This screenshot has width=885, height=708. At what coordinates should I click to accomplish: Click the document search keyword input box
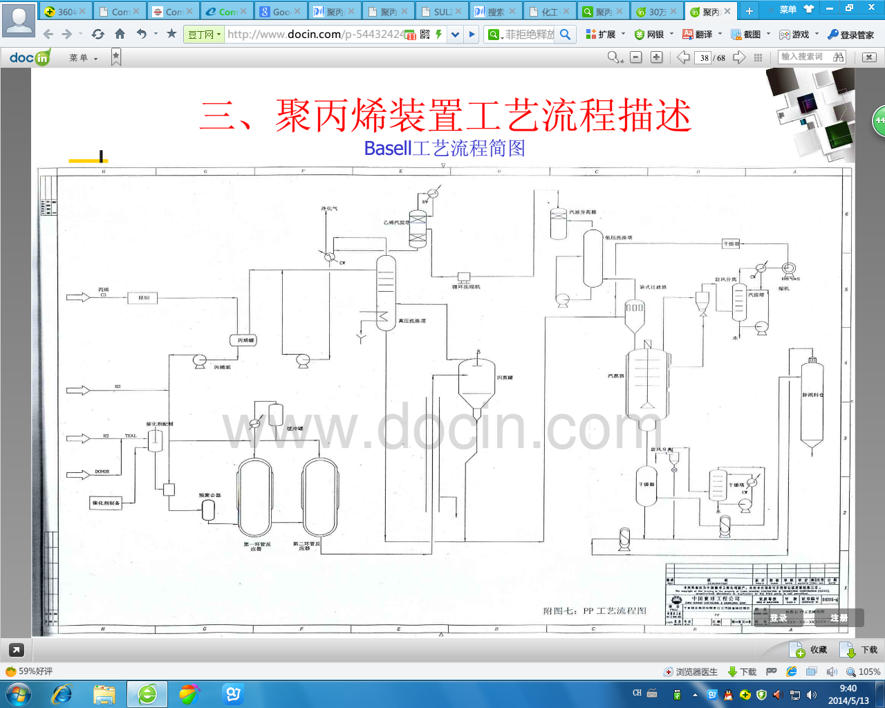pos(805,57)
